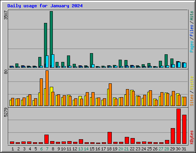Image resolution: width=196 pixels, height=153 pixels.
Task: Click the orange visits bar for day 21
Action: pos(127,98)
